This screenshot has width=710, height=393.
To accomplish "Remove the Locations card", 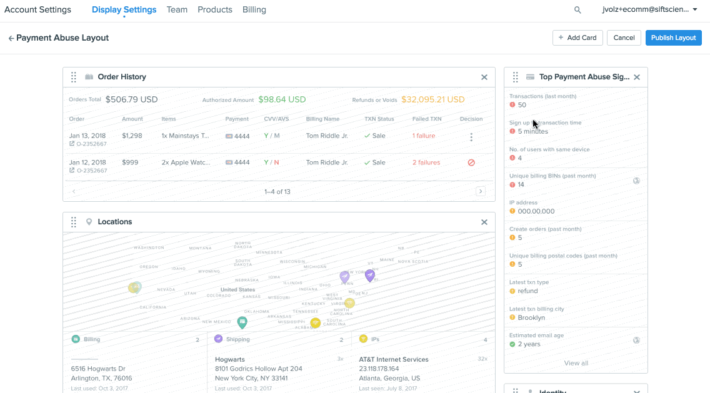I will click(484, 222).
